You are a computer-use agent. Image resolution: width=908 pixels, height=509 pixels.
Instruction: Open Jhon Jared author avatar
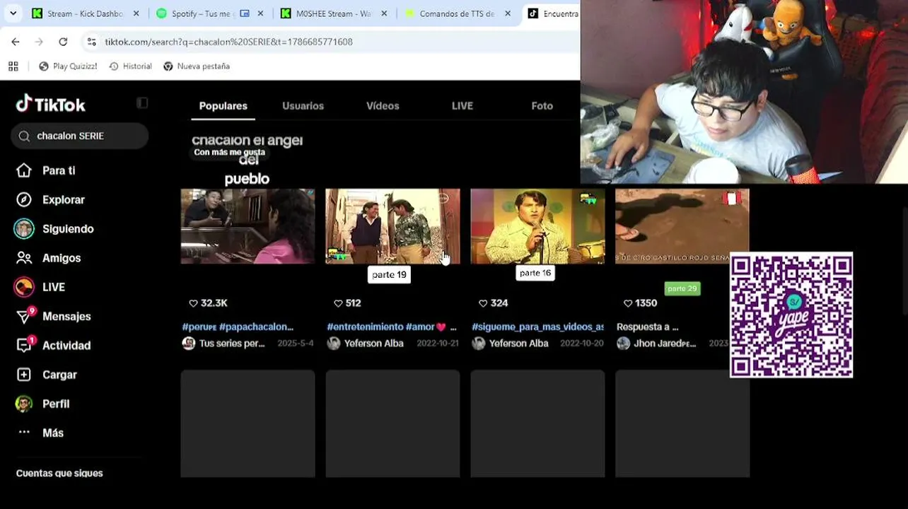(623, 343)
